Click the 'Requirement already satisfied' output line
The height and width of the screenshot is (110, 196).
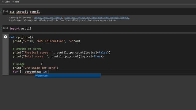click(x=62, y=20)
